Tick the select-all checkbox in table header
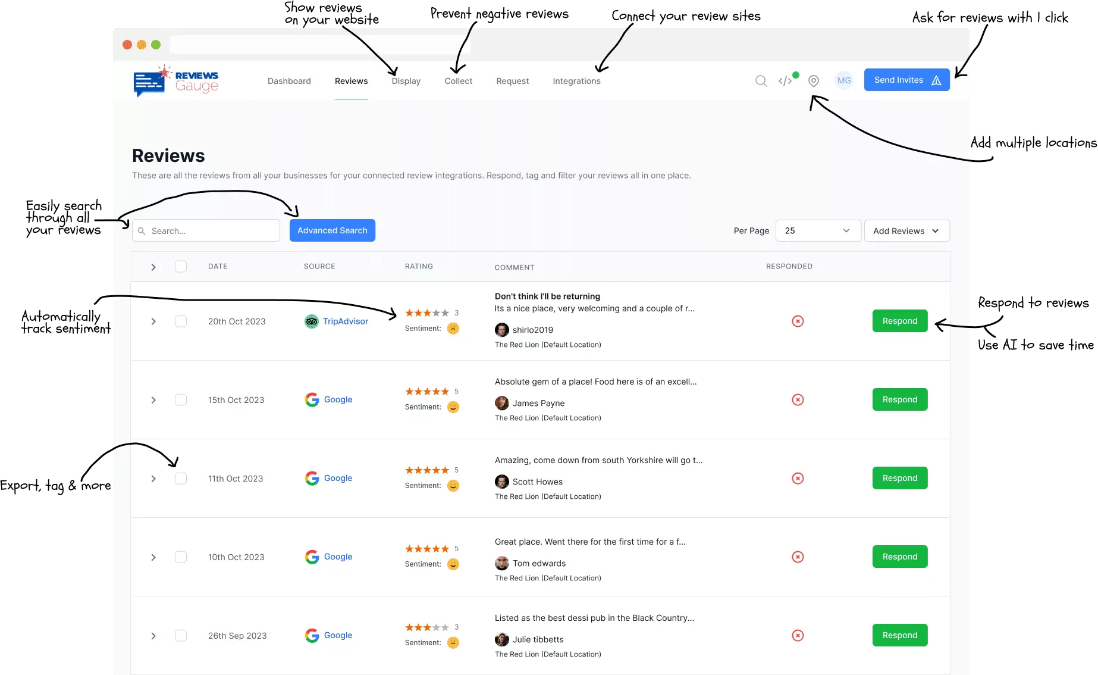This screenshot has width=1098, height=675. point(181,267)
